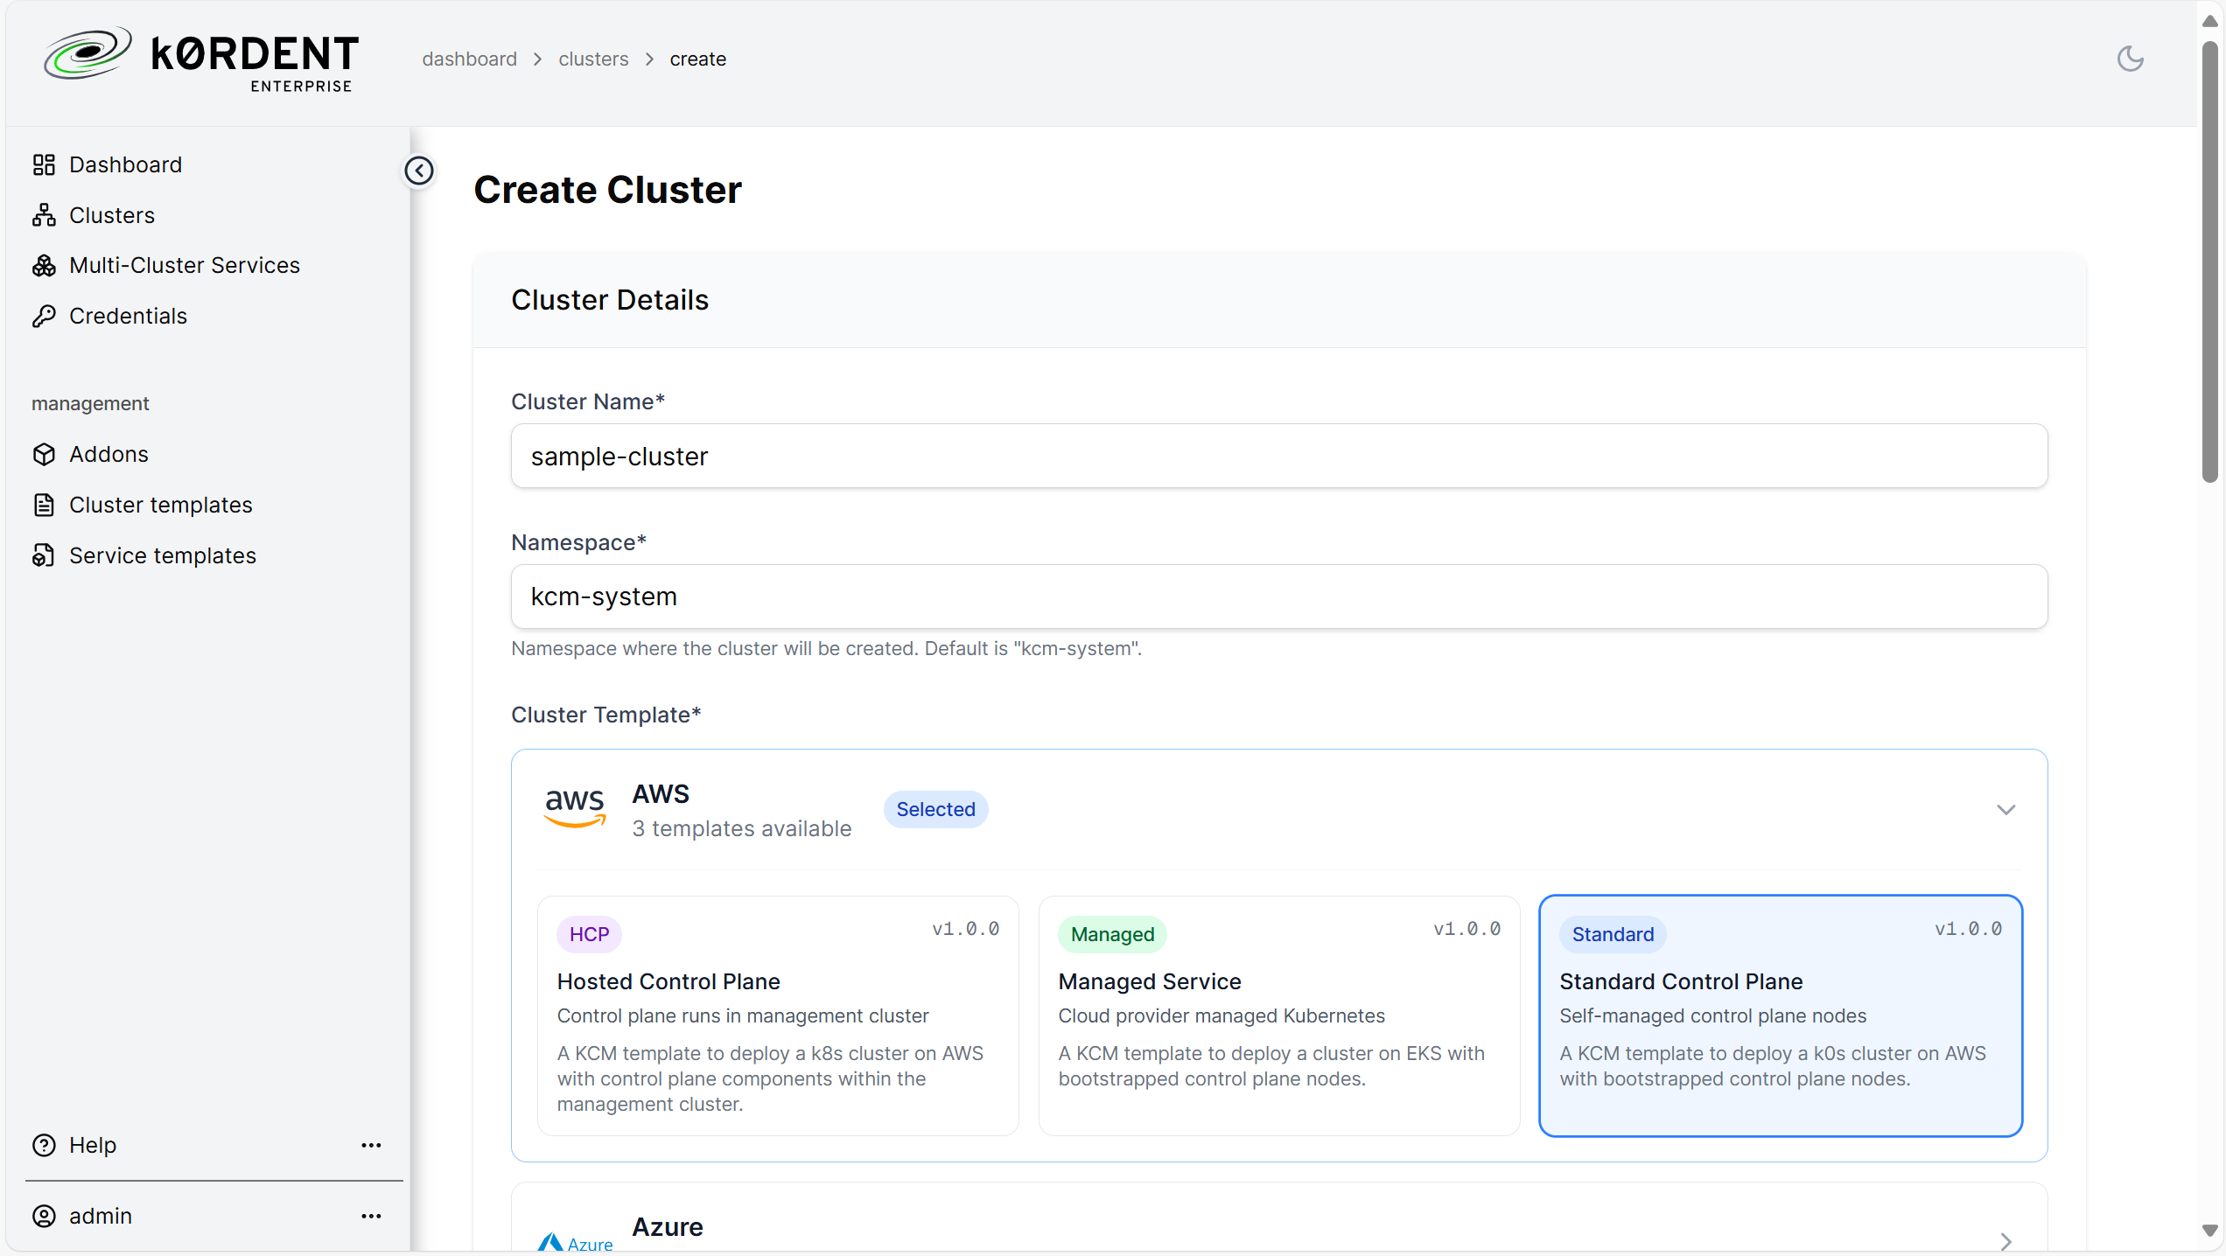Click the Dashboard grid icon

click(44, 164)
